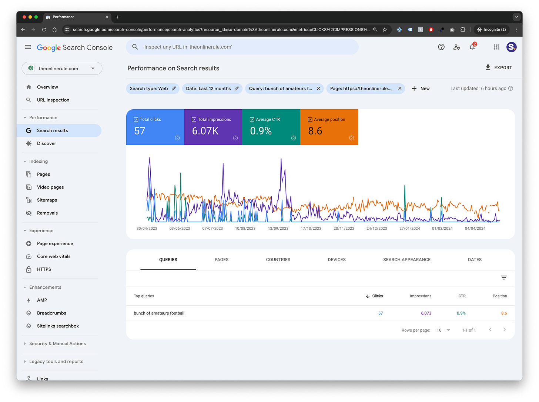Expand Legacy tools and reports section
Viewport: 539px width, 402px height.
(x=25, y=362)
